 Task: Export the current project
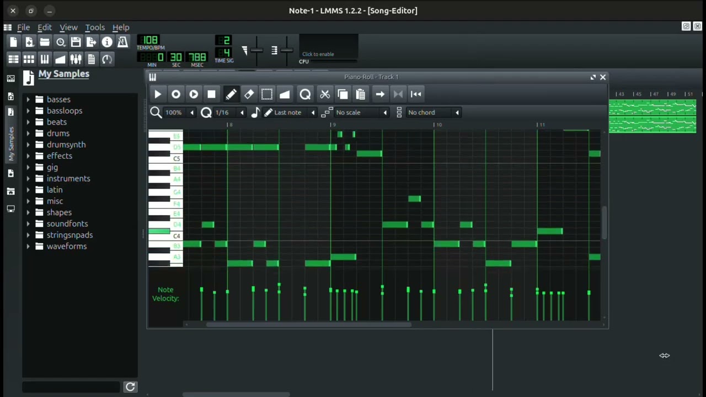(x=92, y=42)
